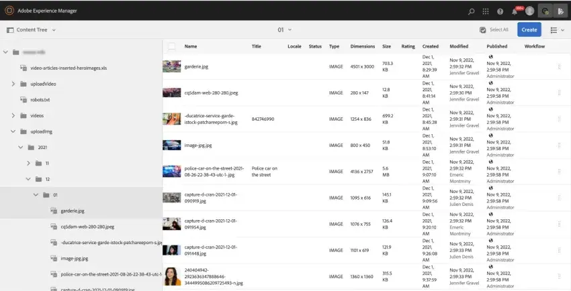This screenshot has height=291, width=571.
Task: Click the police-car-on-the-street thumbnail
Action: pos(171,172)
